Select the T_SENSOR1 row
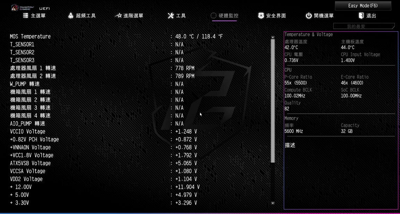Screen dimensions: 400x214 [x=139, y=44]
